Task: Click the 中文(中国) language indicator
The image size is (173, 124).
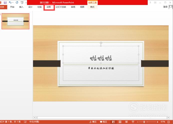Action: point(34,122)
